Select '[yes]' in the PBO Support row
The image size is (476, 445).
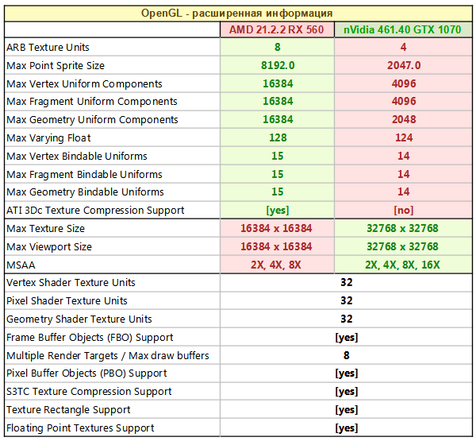(x=347, y=373)
